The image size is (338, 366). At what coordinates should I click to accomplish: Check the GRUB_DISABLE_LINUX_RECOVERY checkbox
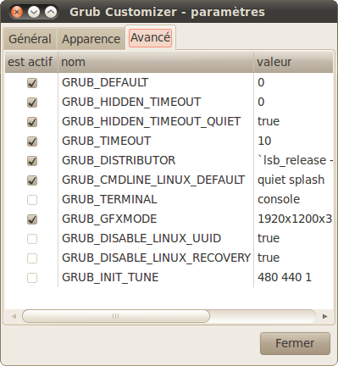[x=32, y=258]
